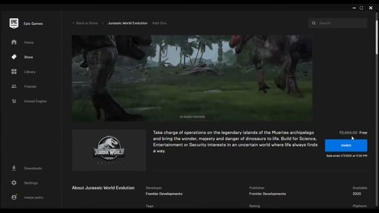This screenshot has height=213, width=379.
Task: Switch to Add-Ons tab
Action: pos(159,23)
